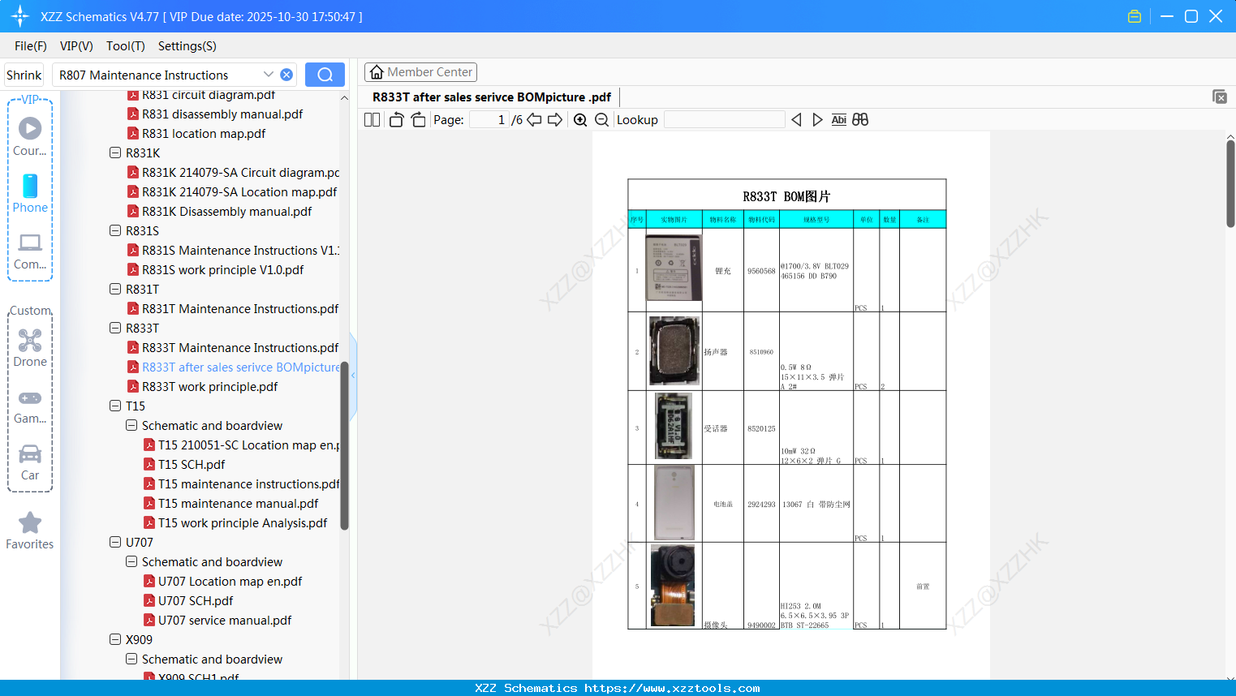
Task: Click the PDF icon beside T15 work principle Analysis
Action: point(149,523)
